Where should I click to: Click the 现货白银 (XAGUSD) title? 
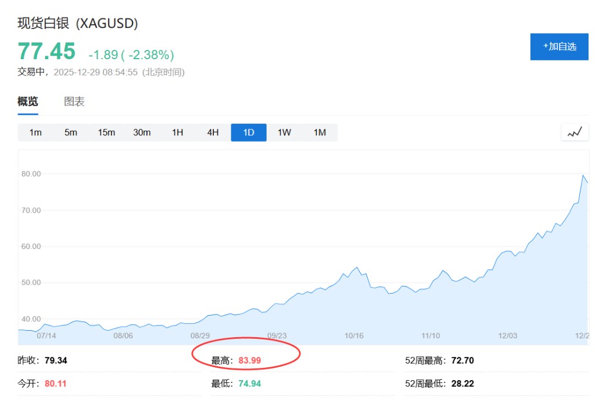78,23
